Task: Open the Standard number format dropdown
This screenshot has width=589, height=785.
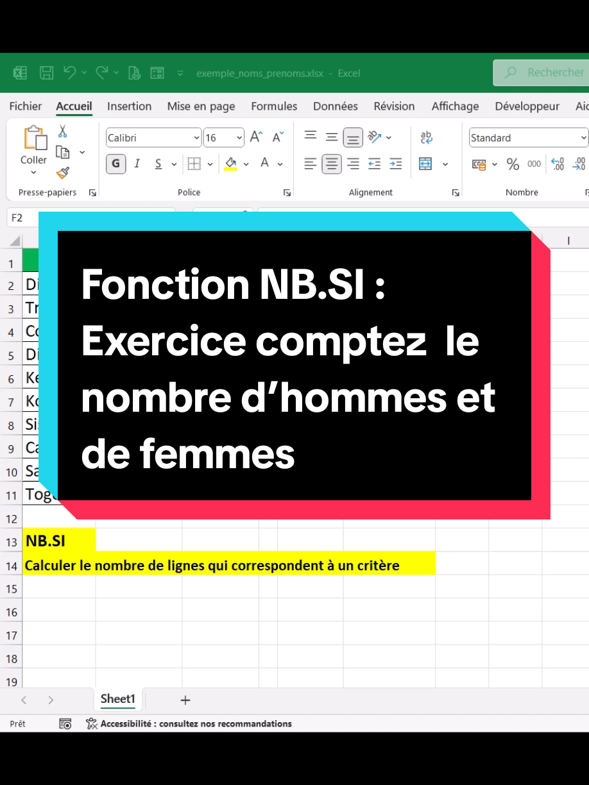Action: click(x=584, y=138)
